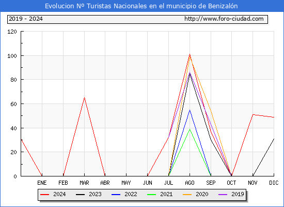Click the 120 value on the y-axis

(12, 32)
